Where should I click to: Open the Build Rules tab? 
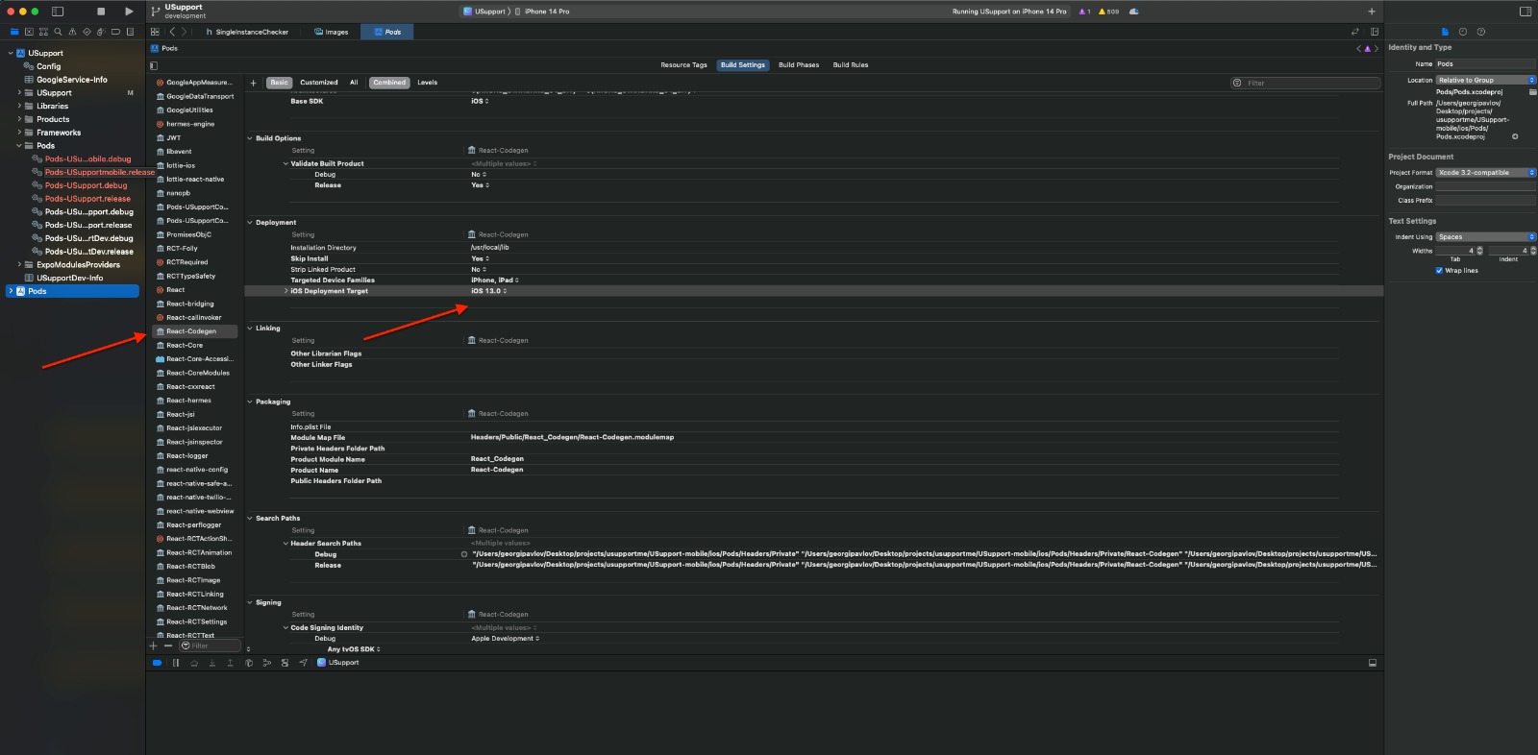click(851, 65)
